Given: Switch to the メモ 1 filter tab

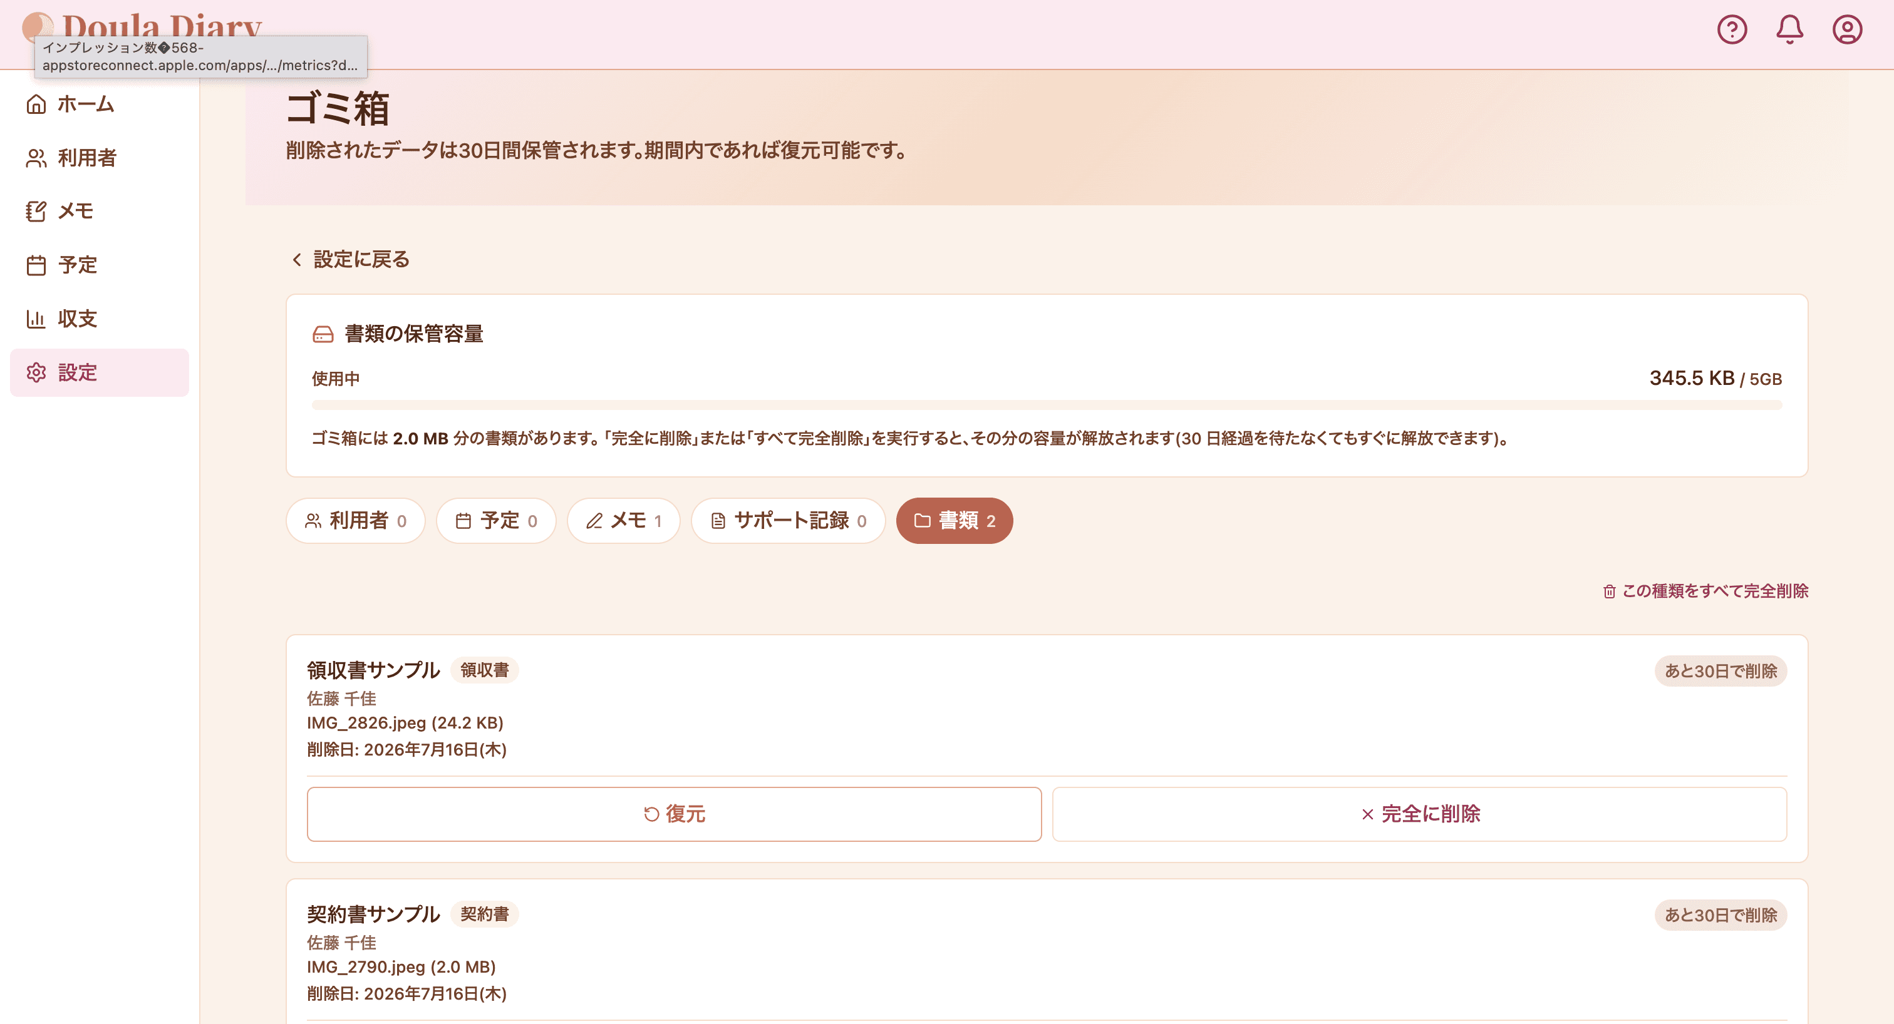Looking at the screenshot, I should coord(623,521).
